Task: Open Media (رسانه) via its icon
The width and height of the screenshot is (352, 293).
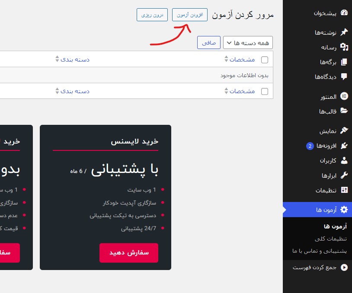Action: [344, 47]
